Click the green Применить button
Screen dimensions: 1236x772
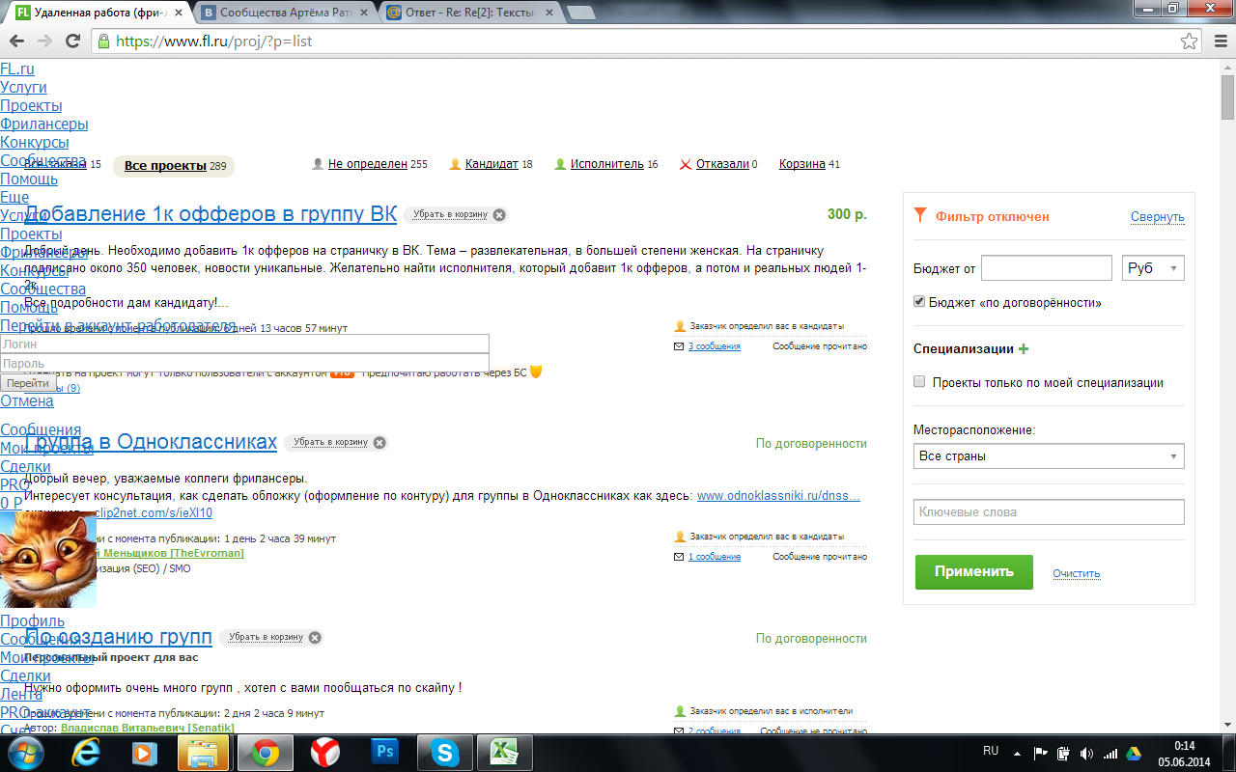coord(973,571)
